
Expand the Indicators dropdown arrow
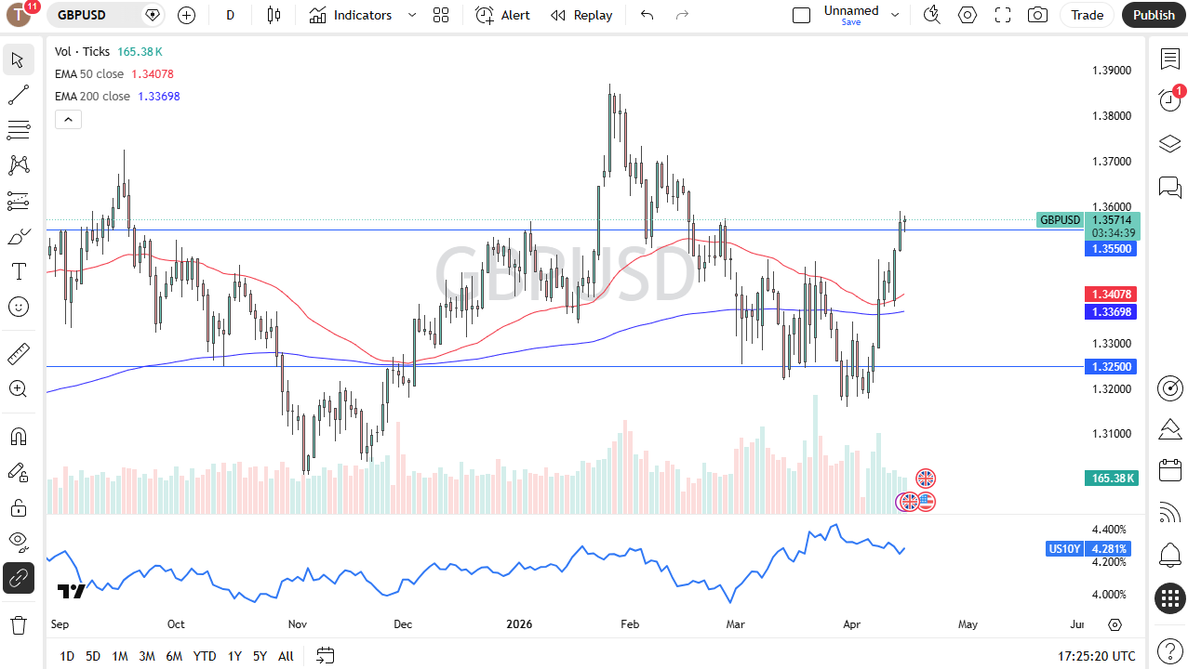(410, 15)
